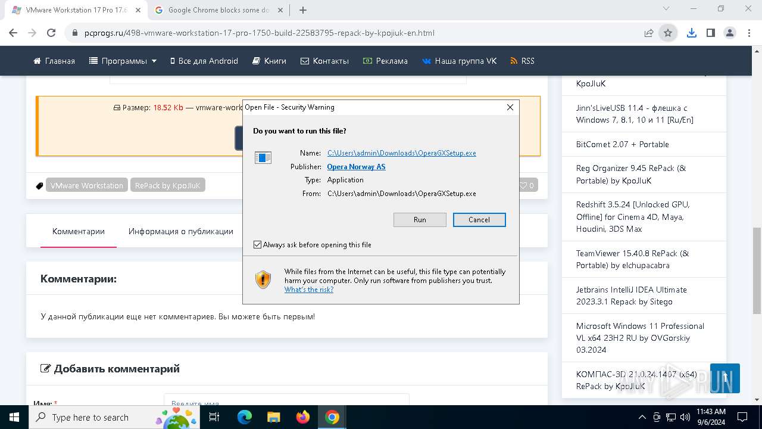Uncheck Always ask before opening this file
Screen dimensions: 762x429
pos(257,245)
